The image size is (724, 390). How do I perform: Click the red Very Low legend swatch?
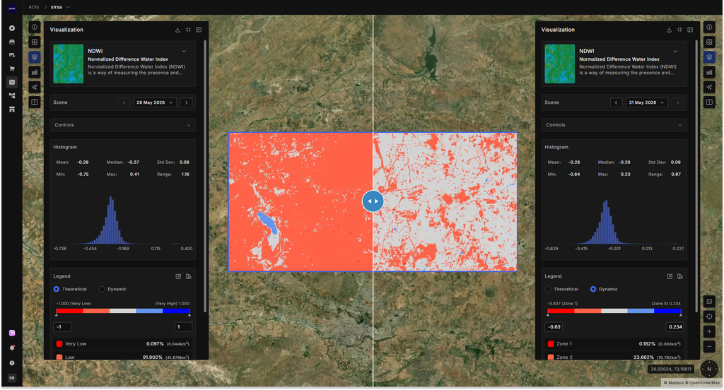[59, 344]
